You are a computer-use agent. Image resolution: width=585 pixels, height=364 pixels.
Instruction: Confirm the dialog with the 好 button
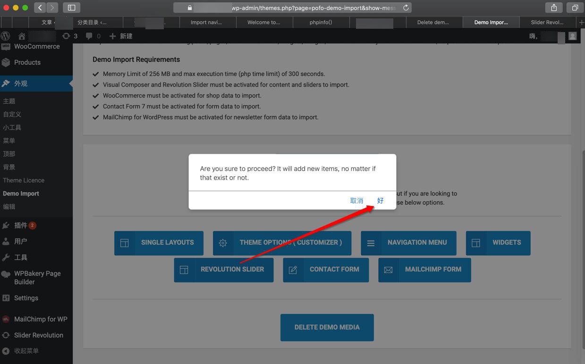380,200
